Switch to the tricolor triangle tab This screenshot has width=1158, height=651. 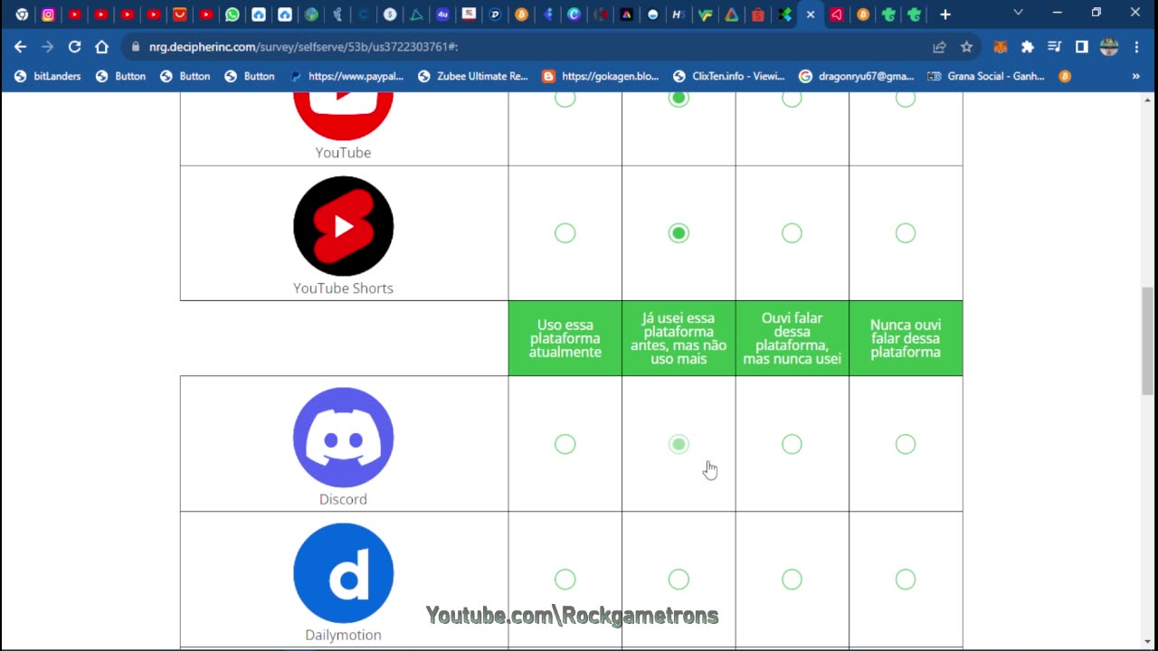(x=731, y=14)
